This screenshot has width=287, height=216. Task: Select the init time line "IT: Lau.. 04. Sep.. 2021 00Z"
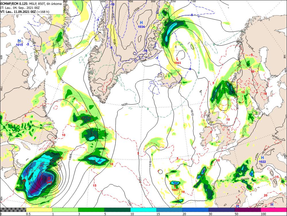click(x=20, y=8)
